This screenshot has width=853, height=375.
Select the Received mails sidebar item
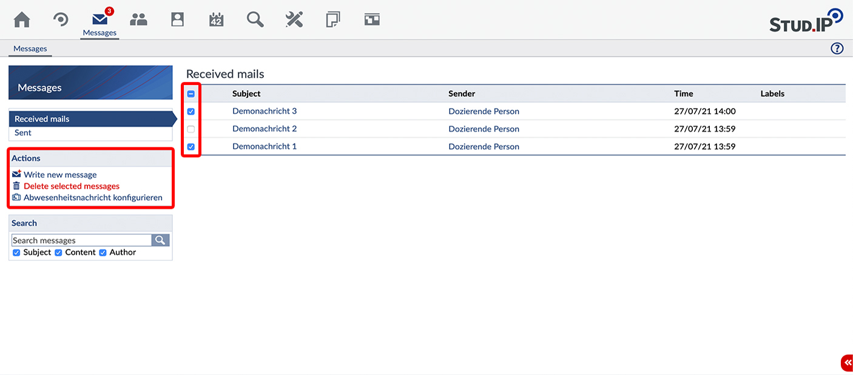(x=42, y=119)
